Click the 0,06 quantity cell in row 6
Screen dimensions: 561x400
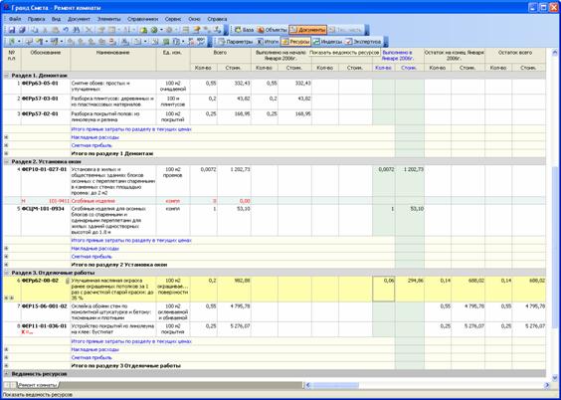(x=384, y=289)
